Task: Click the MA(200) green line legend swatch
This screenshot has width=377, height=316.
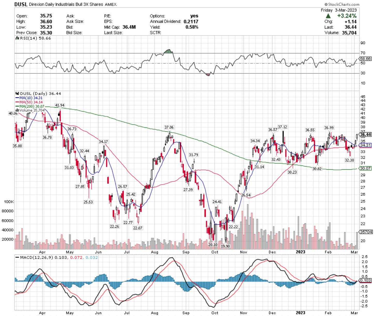Action: 17,106
